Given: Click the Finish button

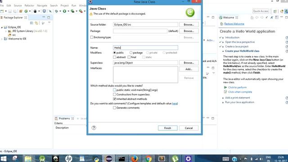Looking at the screenshot, I should [167, 128].
